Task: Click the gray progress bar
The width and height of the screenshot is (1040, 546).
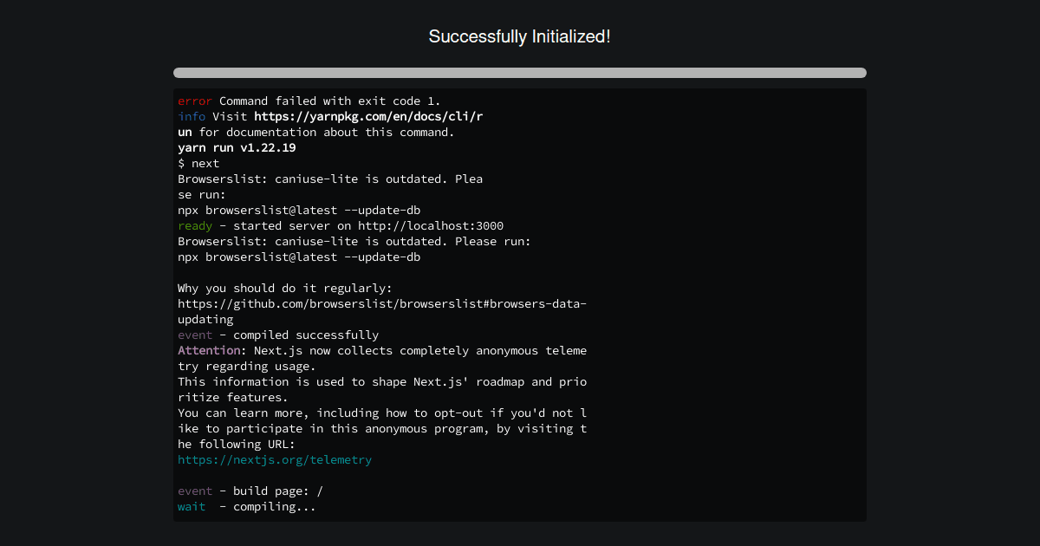Action: tap(519, 73)
